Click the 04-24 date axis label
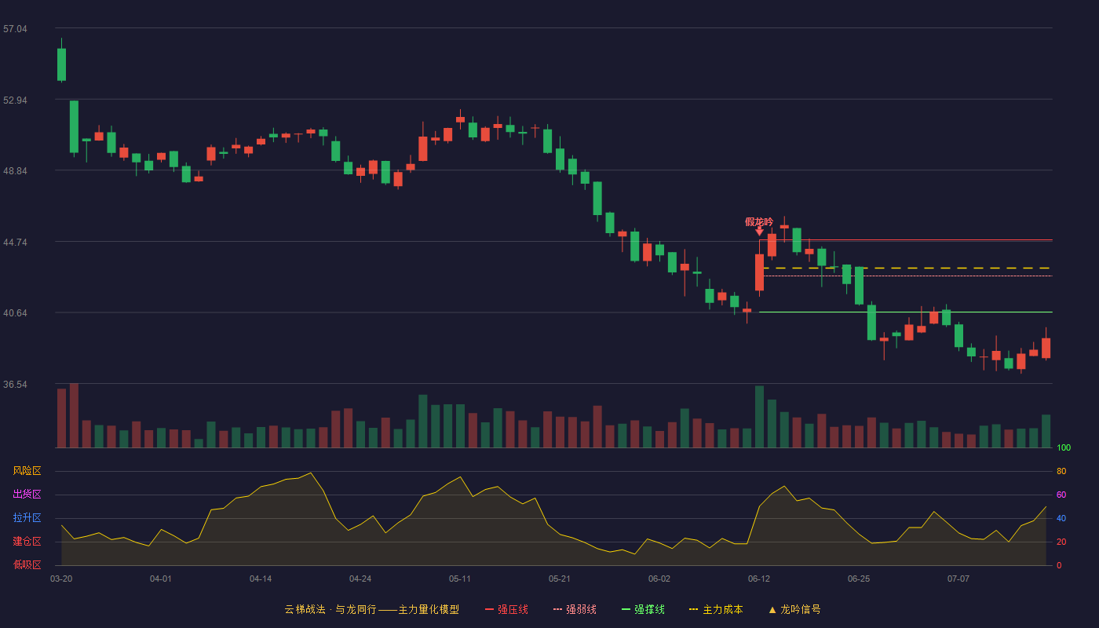 coord(360,579)
